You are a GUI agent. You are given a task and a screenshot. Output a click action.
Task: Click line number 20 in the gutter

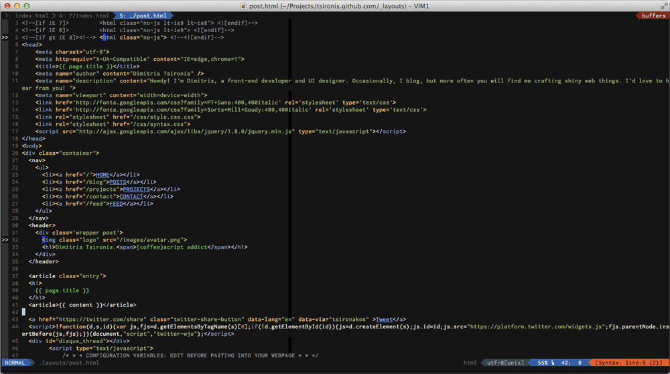click(x=15, y=153)
